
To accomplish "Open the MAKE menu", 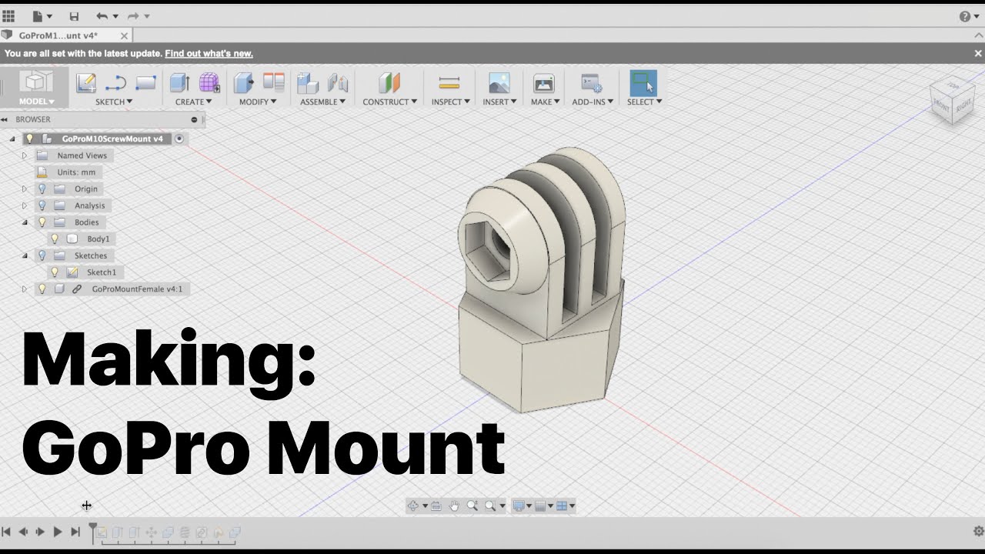I will click(545, 102).
